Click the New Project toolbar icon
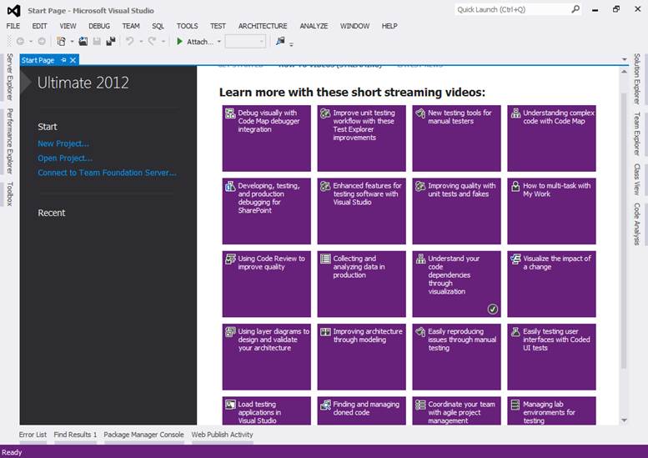The width and height of the screenshot is (648, 458). point(61,42)
